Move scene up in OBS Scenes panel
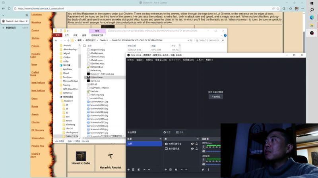Screen dimensions: 318x178 pos(144,170)
